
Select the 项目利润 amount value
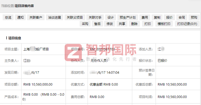[x=172, y=97]
